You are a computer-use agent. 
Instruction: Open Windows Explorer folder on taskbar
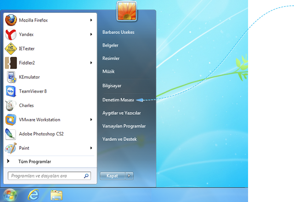tap(57, 195)
